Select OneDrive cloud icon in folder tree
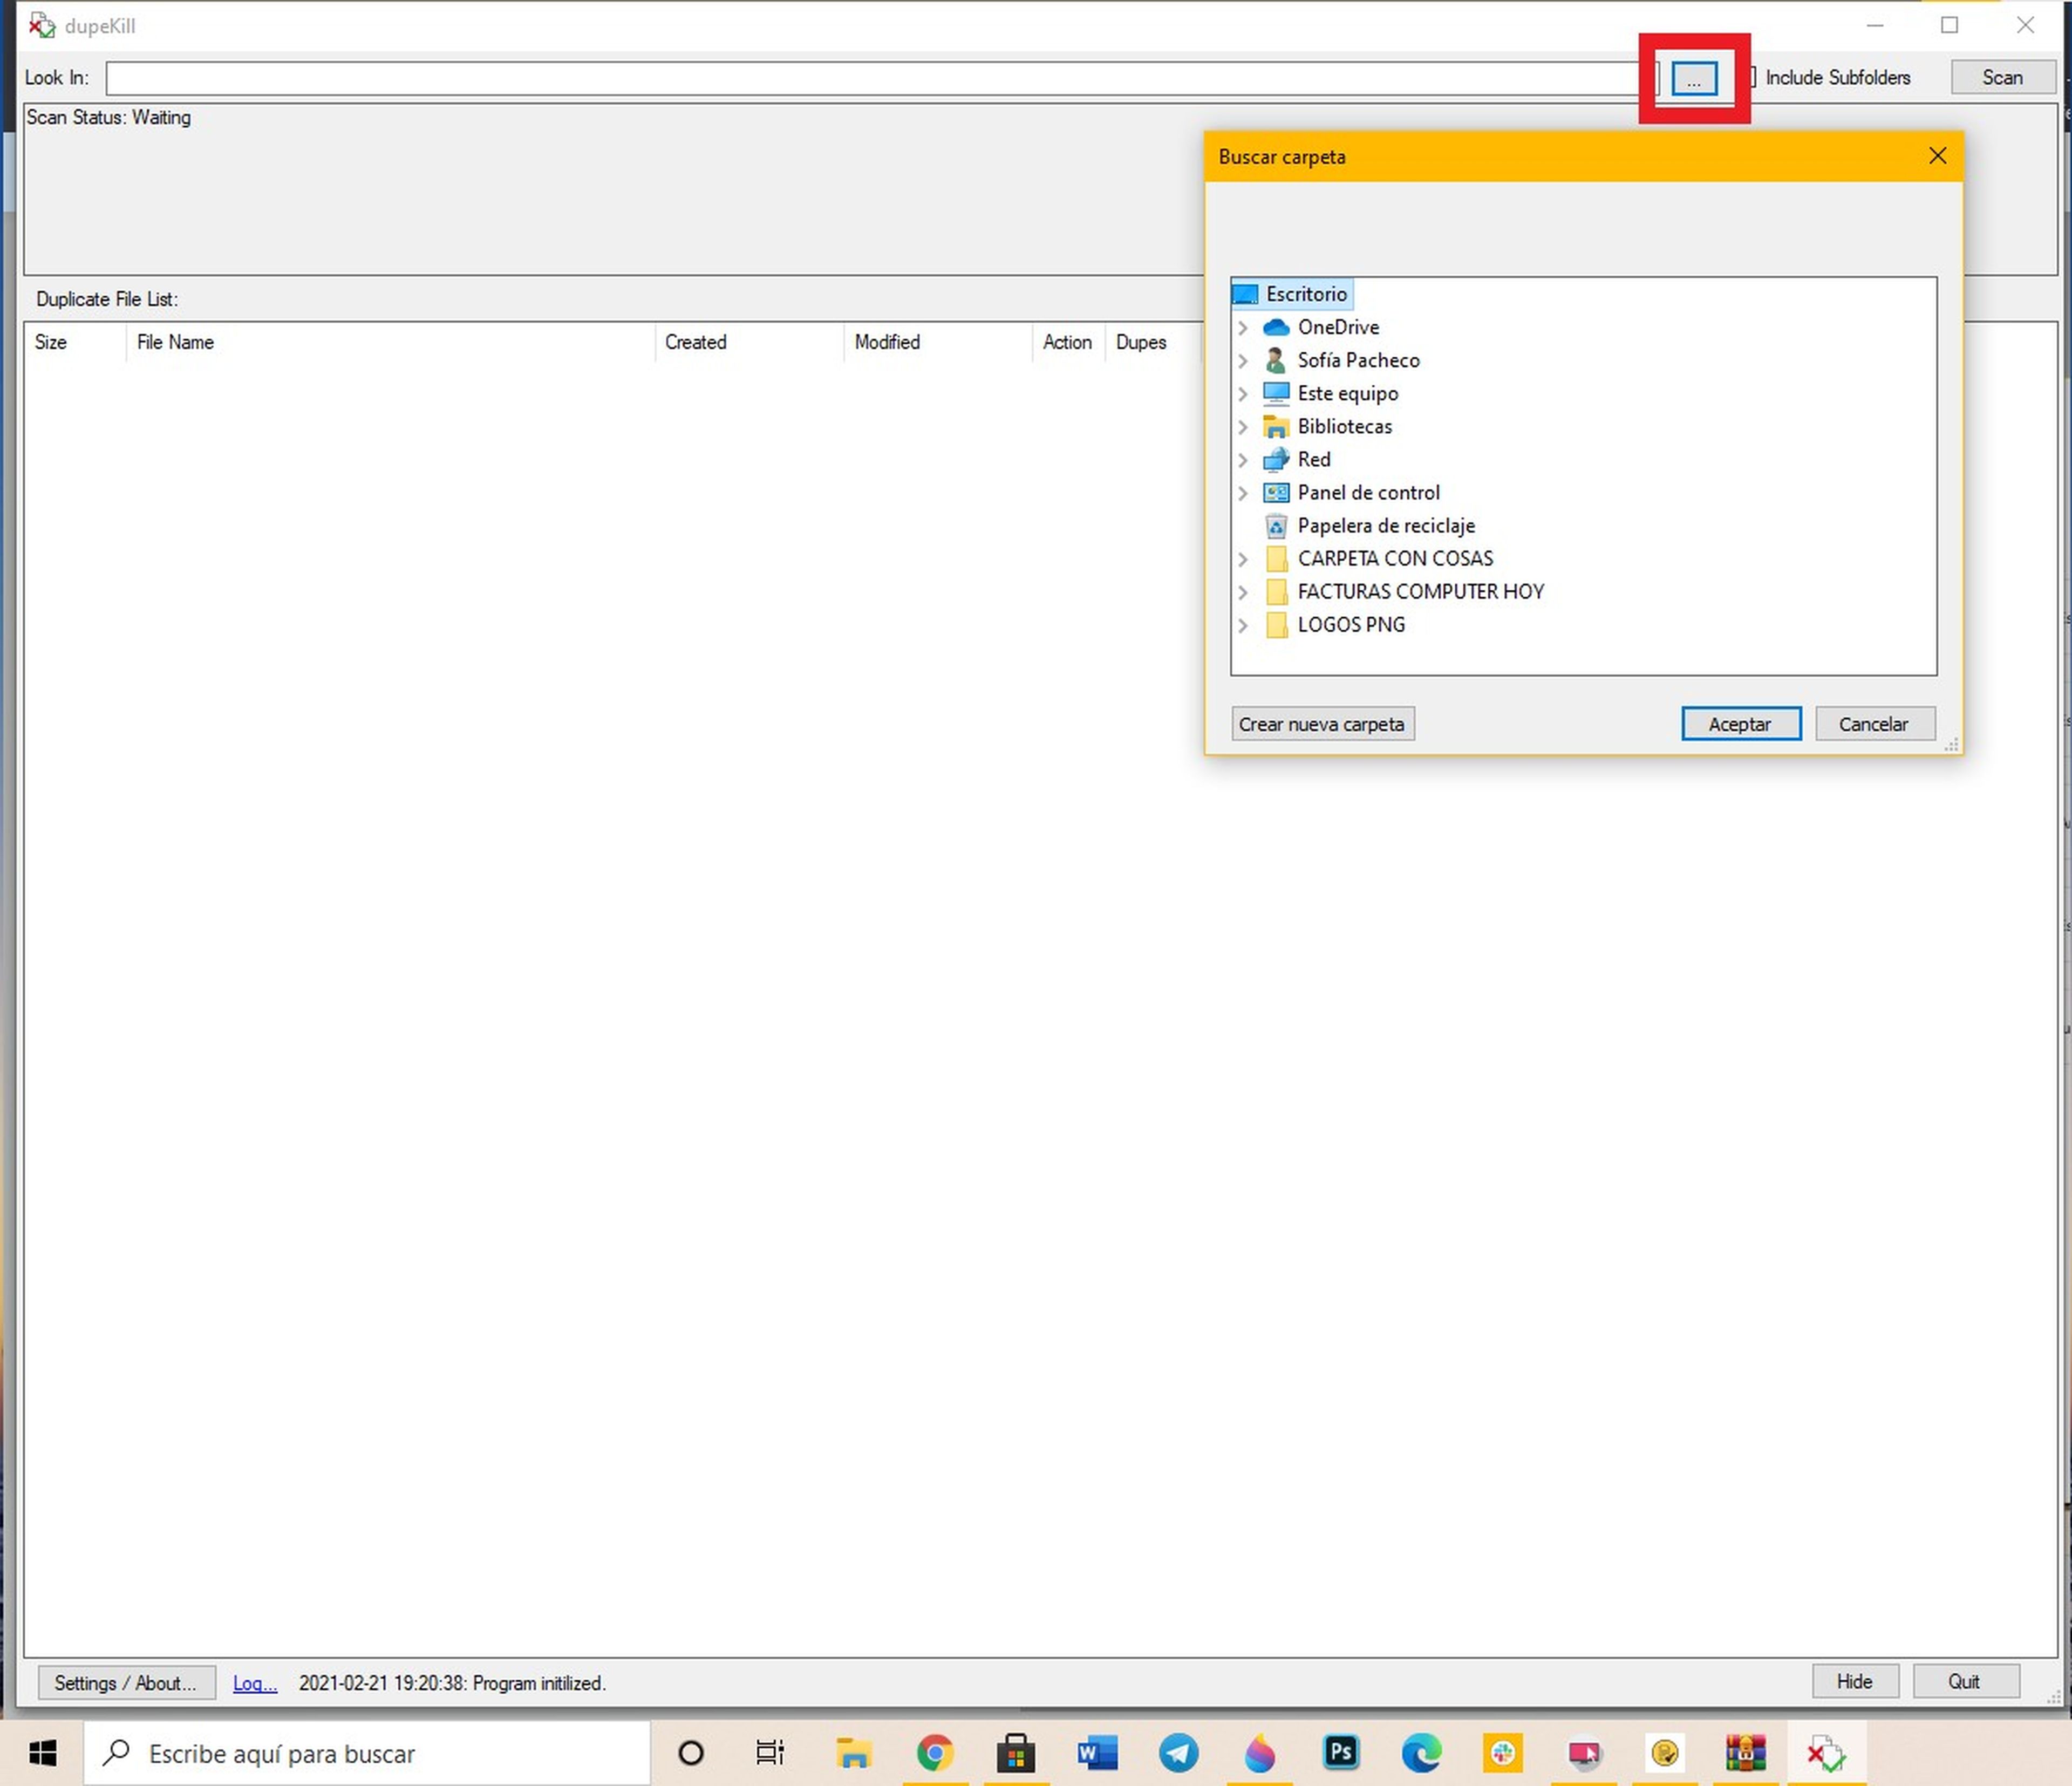Screen dimensions: 2072x1786 click(x=1276, y=327)
